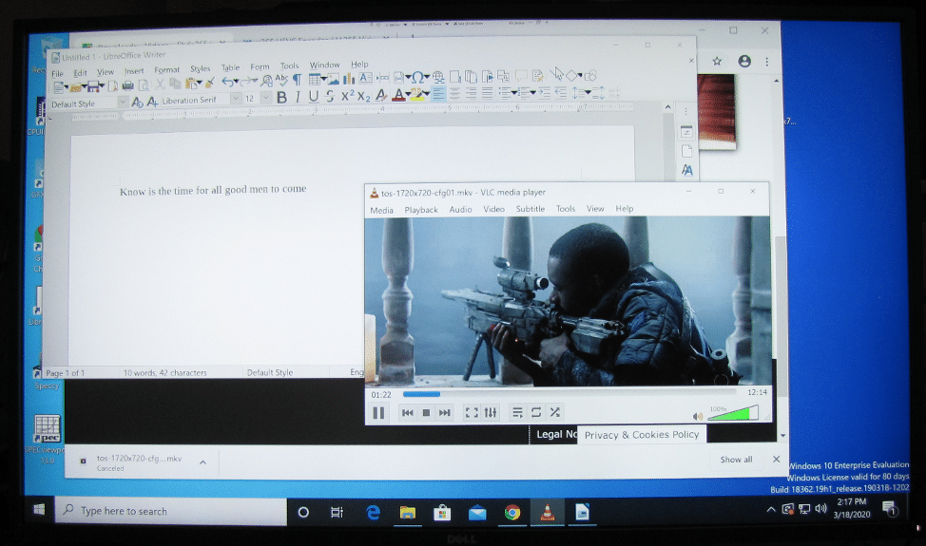Open the insert table dropdown arrow
The height and width of the screenshot is (546, 926).
(324, 79)
